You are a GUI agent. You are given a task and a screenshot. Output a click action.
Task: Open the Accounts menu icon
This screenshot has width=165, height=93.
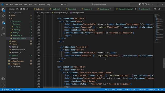(3, 79)
